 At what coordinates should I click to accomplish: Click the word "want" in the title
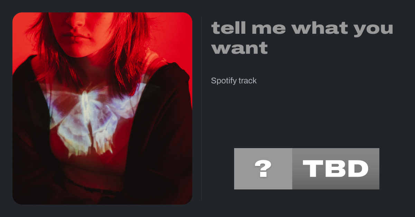tap(240, 48)
